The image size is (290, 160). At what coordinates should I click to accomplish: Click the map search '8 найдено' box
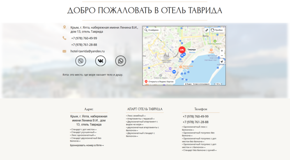pyautogui.click(x=152, y=30)
